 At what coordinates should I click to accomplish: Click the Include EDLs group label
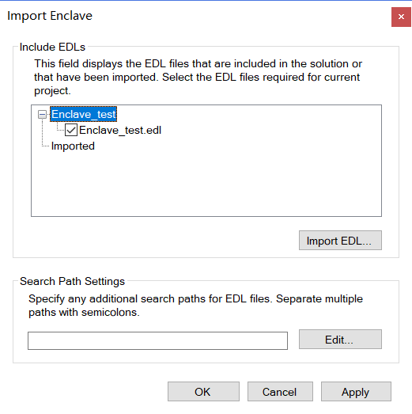(52, 47)
